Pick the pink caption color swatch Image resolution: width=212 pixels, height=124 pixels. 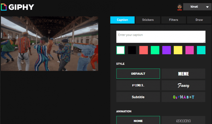pos(190,50)
